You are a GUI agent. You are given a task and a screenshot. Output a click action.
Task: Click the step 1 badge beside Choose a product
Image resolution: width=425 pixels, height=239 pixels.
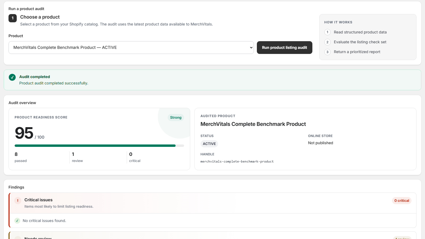[x=12, y=18]
